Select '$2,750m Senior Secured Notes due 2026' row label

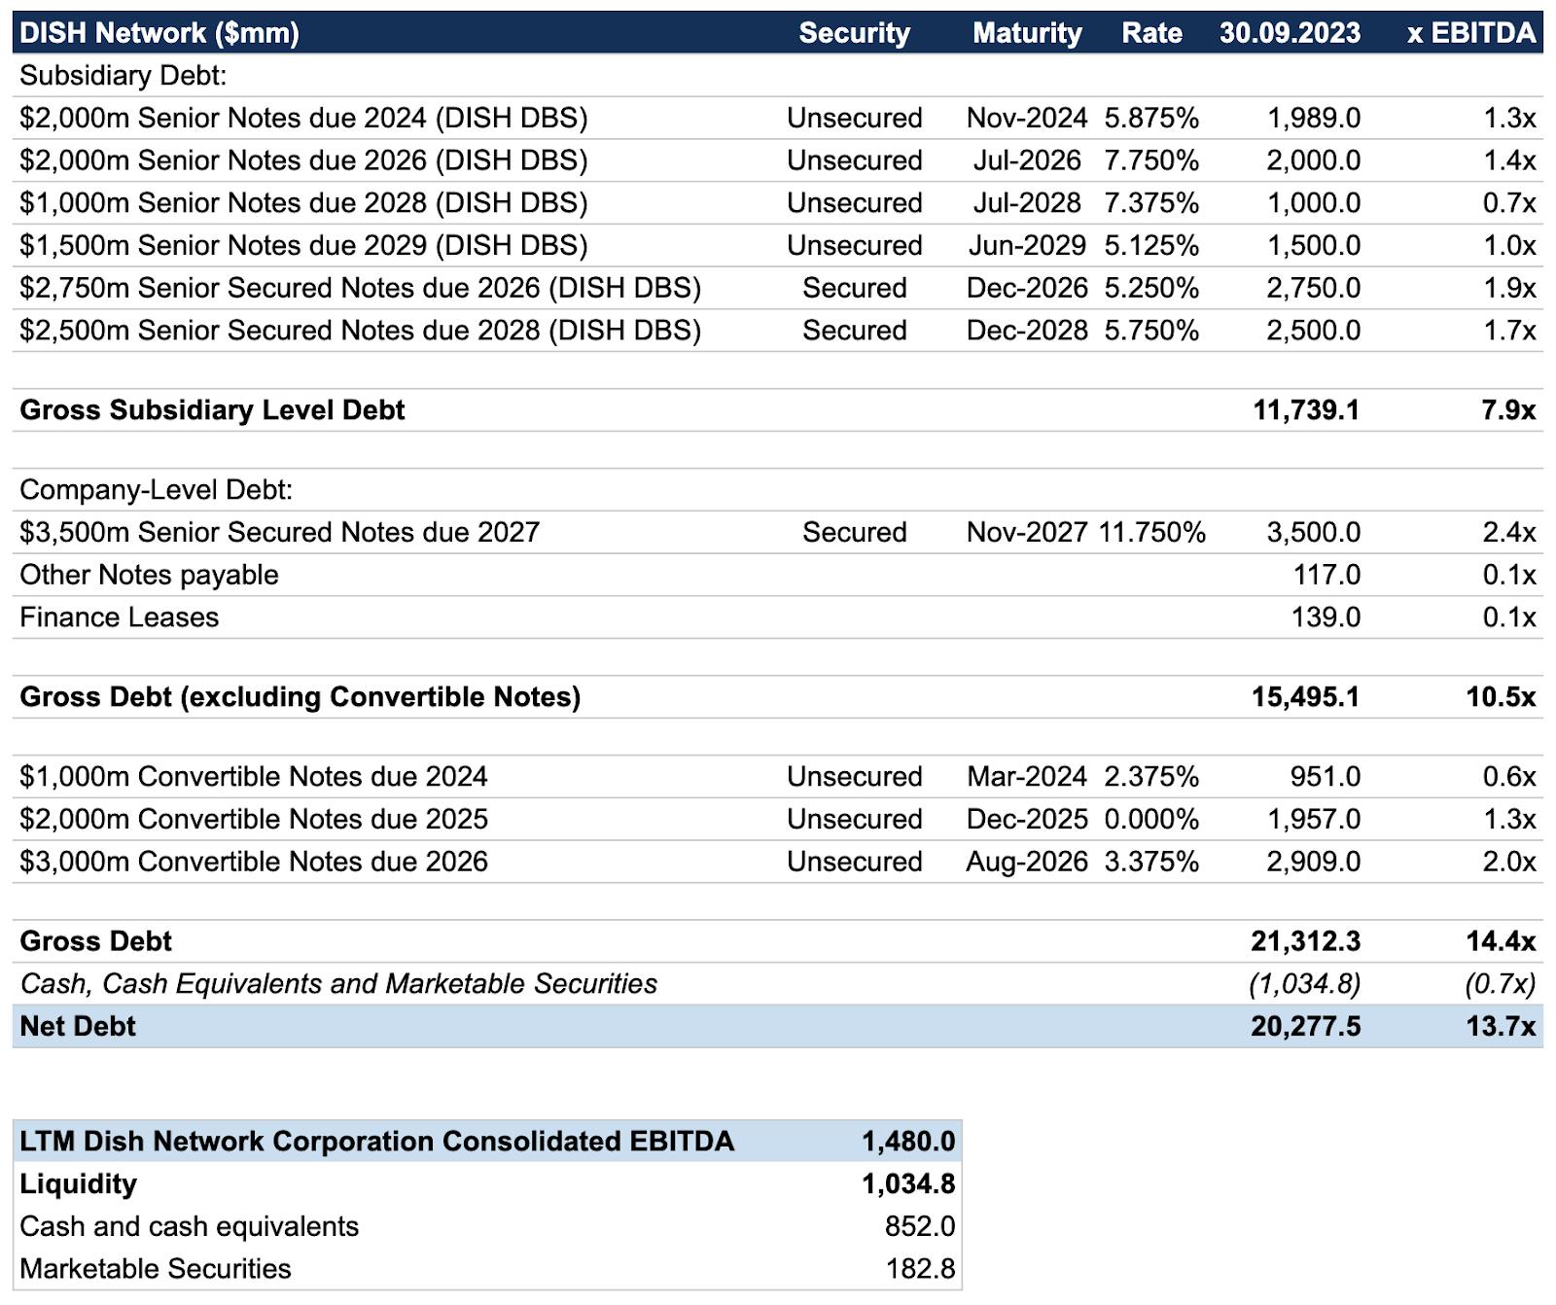[360, 288]
